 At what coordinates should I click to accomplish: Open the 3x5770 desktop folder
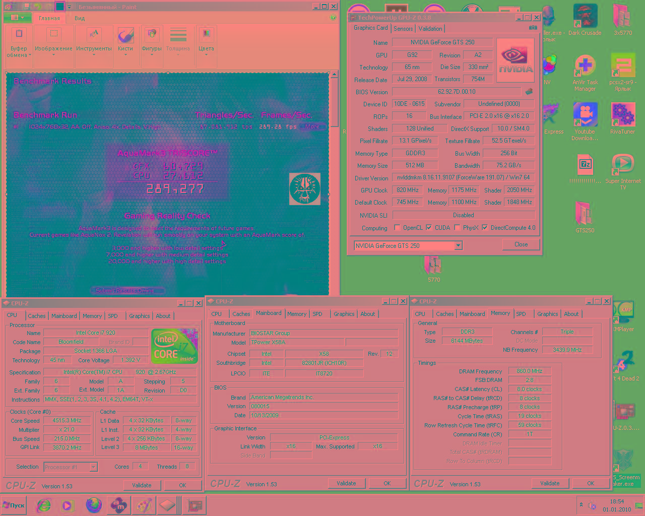click(x=623, y=20)
